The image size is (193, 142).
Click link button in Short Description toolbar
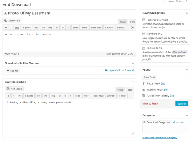pyautogui.click(x=19, y=96)
